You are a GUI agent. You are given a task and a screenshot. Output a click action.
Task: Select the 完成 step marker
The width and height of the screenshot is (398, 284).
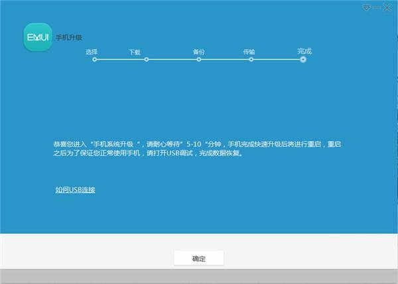(x=303, y=60)
